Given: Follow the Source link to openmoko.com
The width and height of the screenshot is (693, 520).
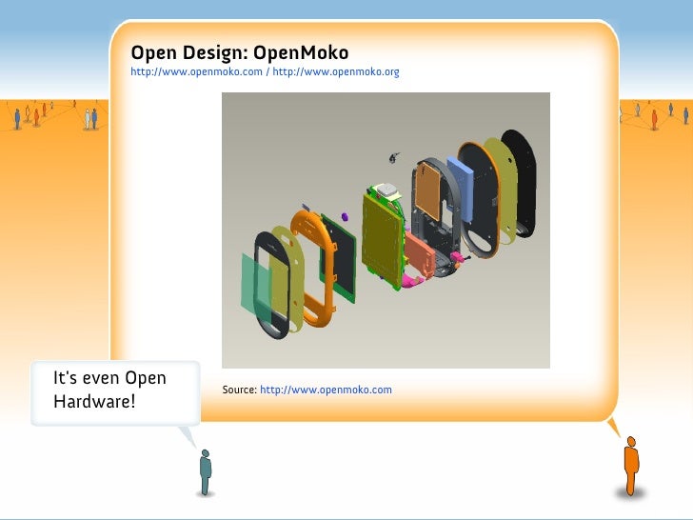Looking at the screenshot, I should click(x=326, y=390).
